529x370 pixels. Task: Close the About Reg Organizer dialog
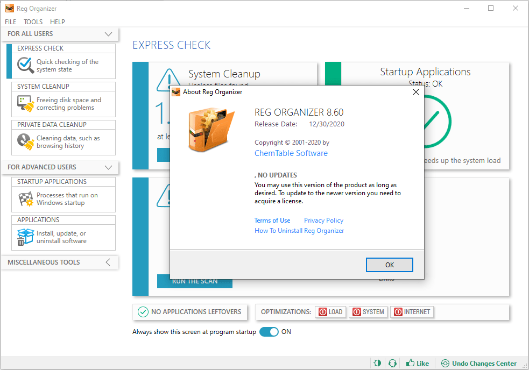click(x=416, y=92)
